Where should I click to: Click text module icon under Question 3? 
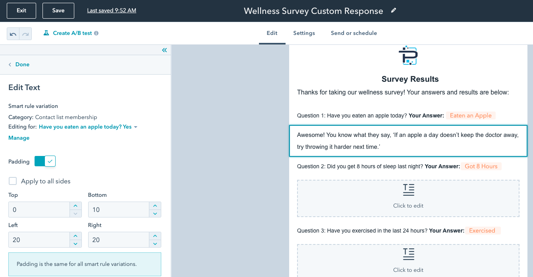point(408,254)
